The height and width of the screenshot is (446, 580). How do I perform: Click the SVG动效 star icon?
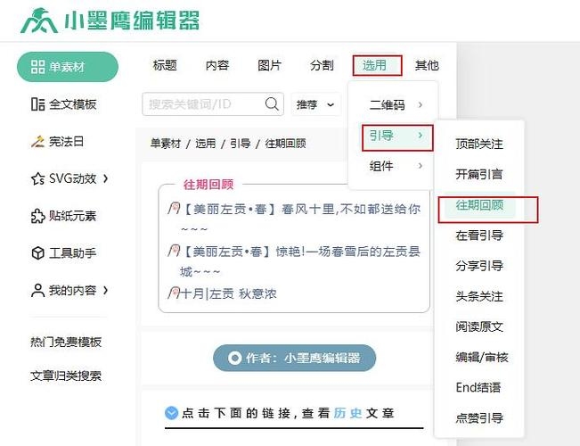tap(37, 179)
